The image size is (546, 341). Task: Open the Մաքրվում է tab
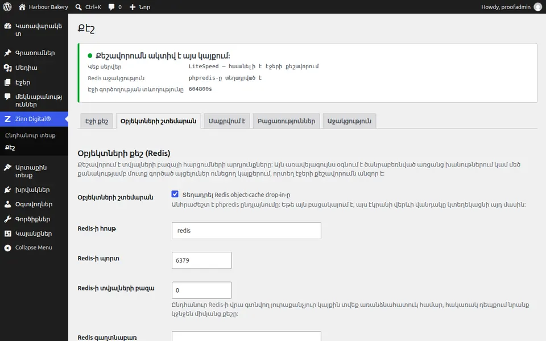pos(227,121)
